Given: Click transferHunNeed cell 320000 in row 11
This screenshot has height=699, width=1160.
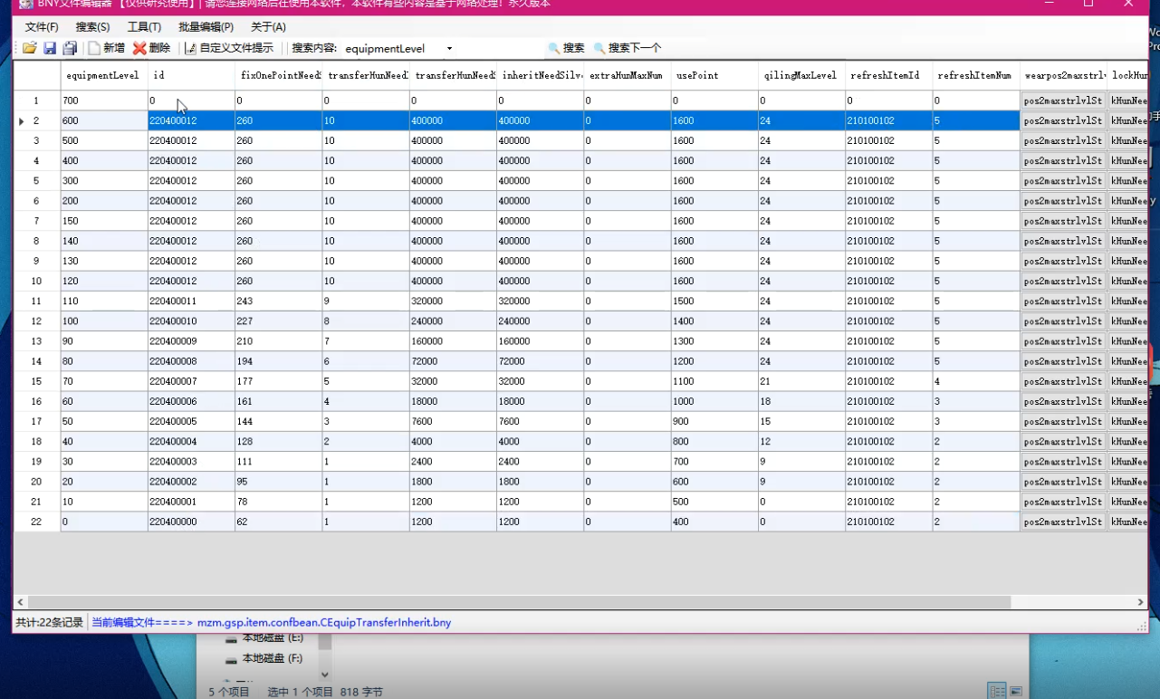Looking at the screenshot, I should (453, 302).
